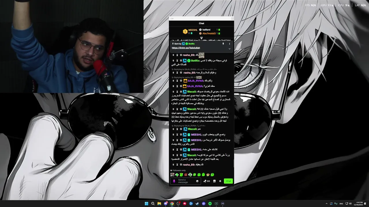Expand the pinned message chevron
Screen dimensions: 369x207
tap(229, 49)
